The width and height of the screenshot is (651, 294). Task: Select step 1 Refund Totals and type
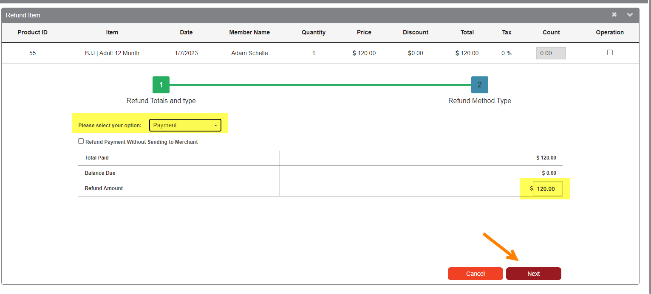pos(161,85)
